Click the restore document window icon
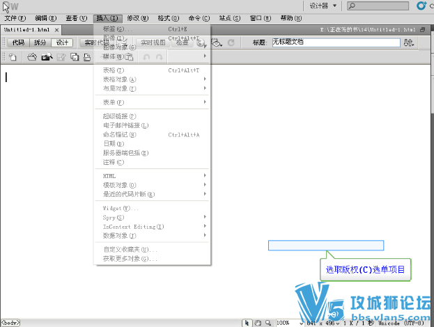Viewport: 434px width, 327px height. tap(422, 30)
